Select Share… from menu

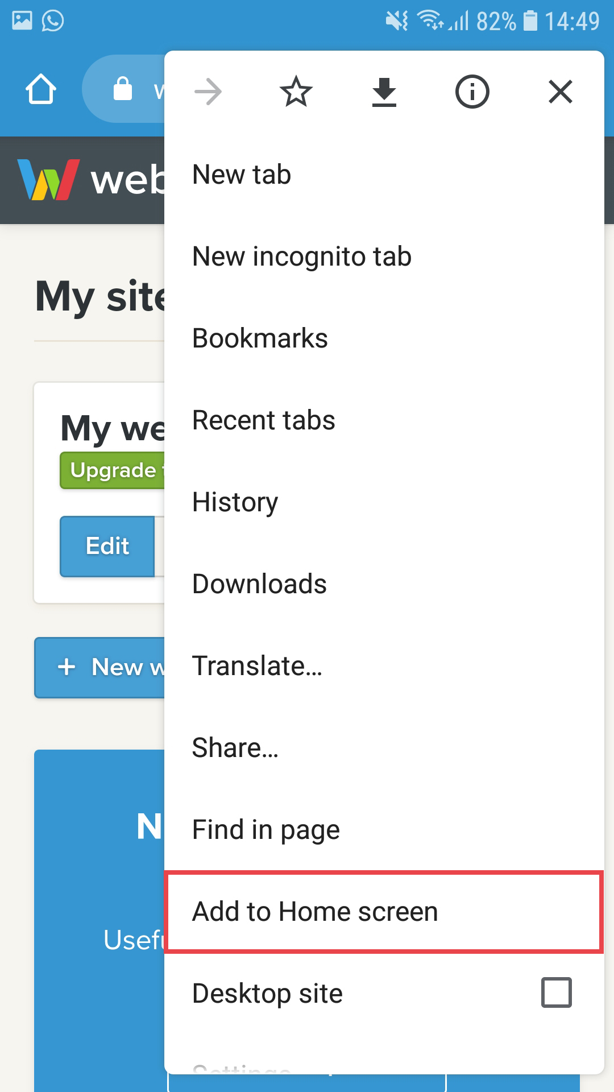tap(235, 748)
